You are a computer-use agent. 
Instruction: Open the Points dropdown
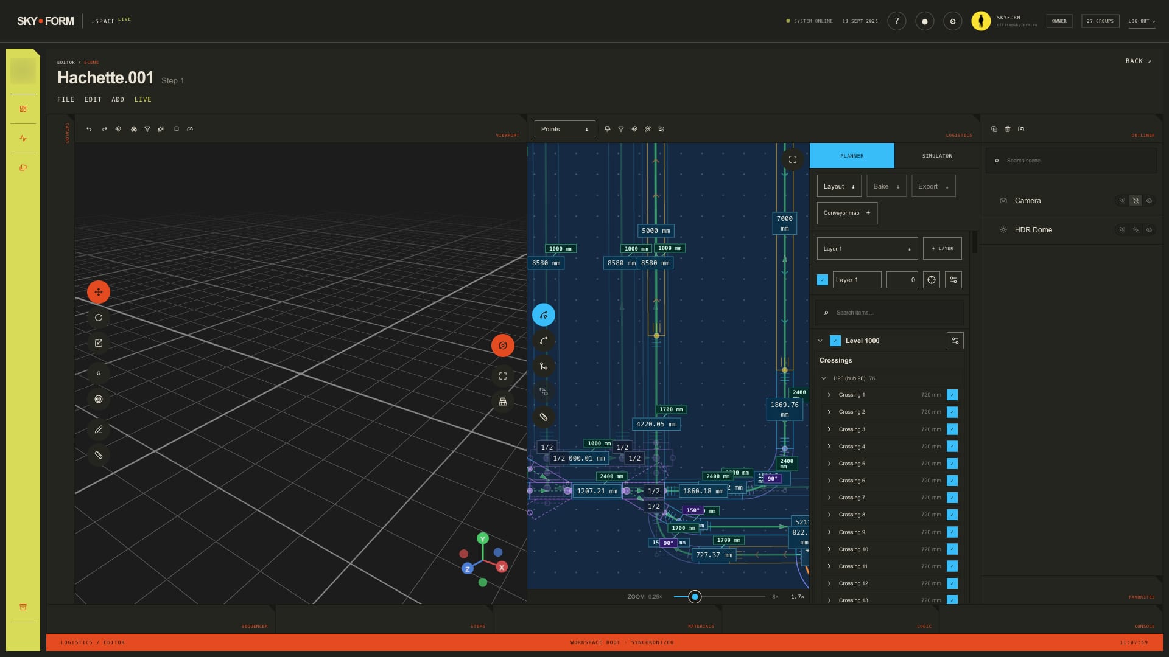click(x=565, y=129)
